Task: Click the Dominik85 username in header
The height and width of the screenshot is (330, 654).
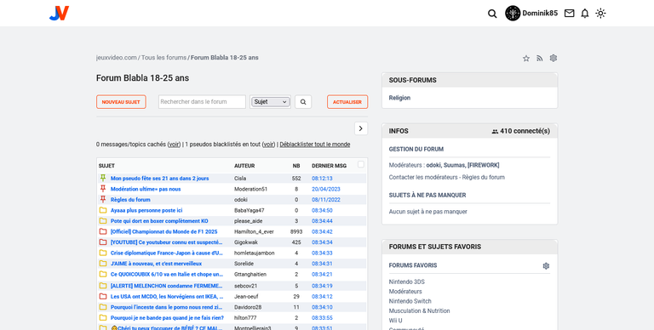Action: point(540,14)
